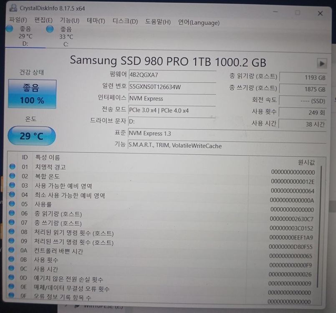Open the 파일(F) menu
This screenshot has width=336, height=313.
17,20
